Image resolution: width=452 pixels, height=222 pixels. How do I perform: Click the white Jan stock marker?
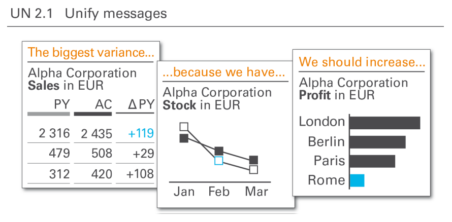pos(184,127)
